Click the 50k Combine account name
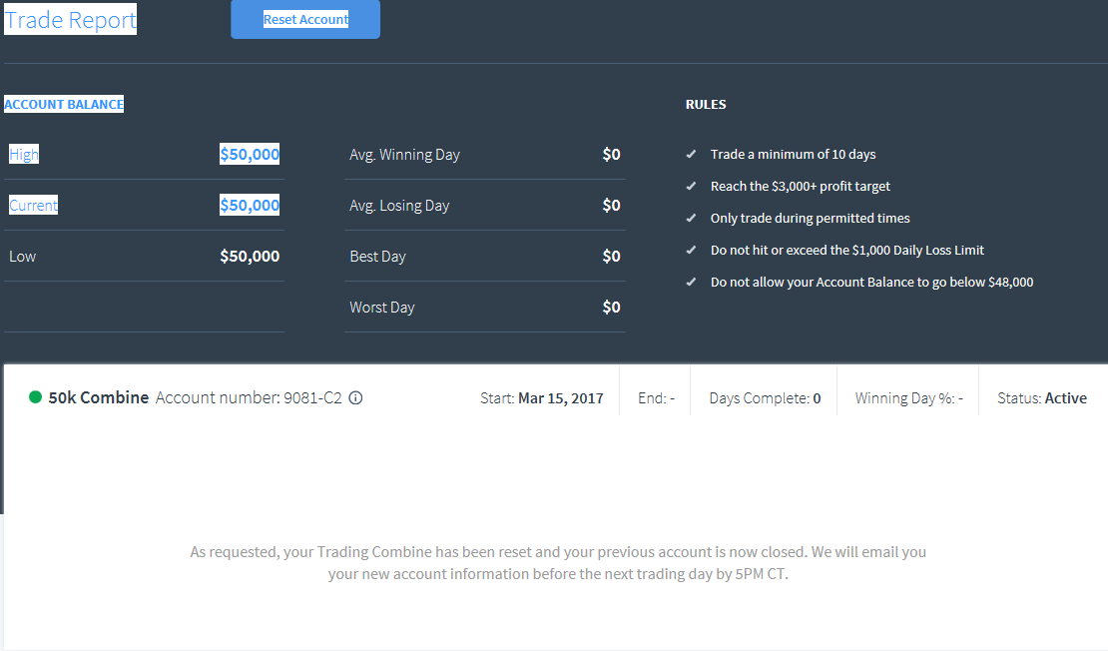This screenshot has width=1108, height=651. pos(98,397)
